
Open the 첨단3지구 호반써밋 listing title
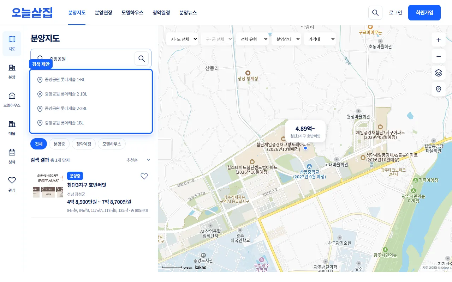[87, 185]
